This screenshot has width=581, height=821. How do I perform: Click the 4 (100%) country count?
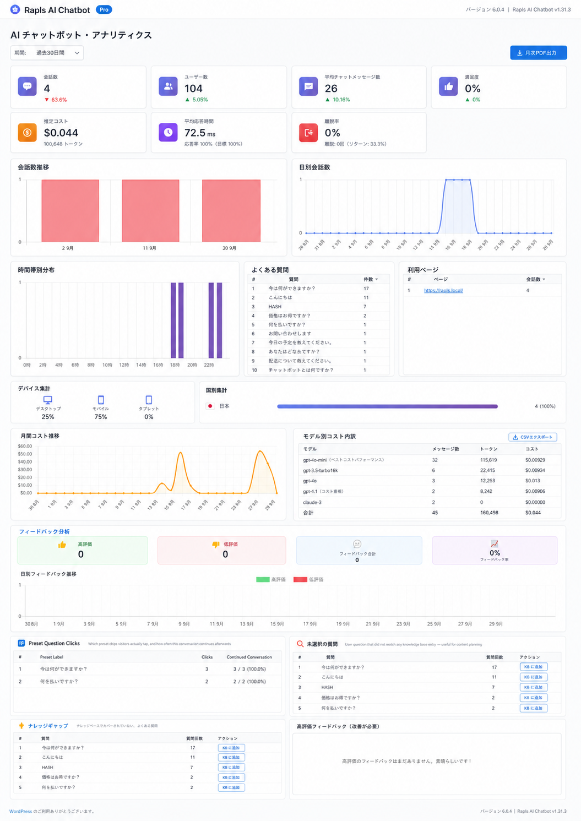point(545,406)
